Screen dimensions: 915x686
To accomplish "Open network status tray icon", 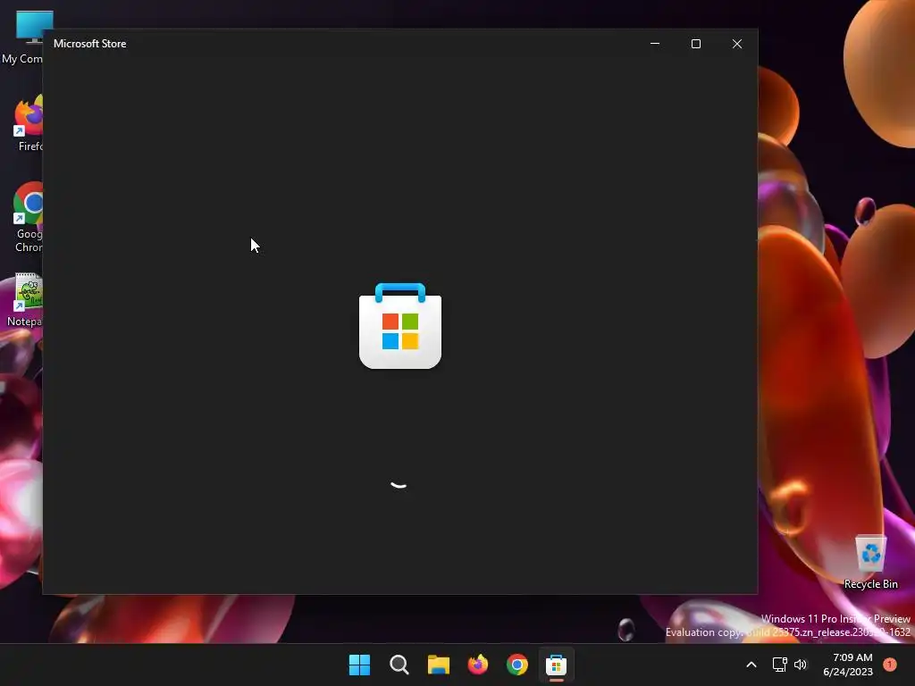I will tap(779, 665).
